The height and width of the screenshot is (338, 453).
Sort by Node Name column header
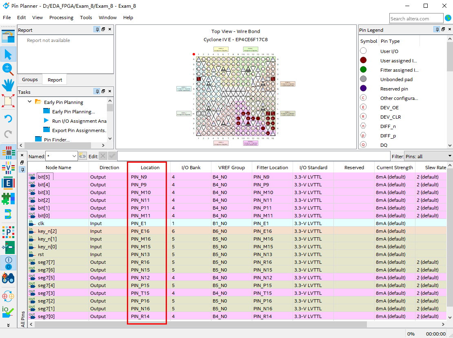[x=58, y=168]
